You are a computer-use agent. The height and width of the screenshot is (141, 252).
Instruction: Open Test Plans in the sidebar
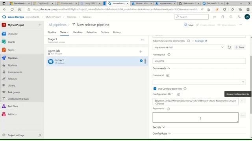click(x=13, y=106)
